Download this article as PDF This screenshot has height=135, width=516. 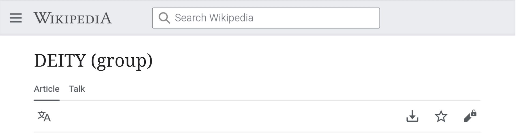click(412, 116)
